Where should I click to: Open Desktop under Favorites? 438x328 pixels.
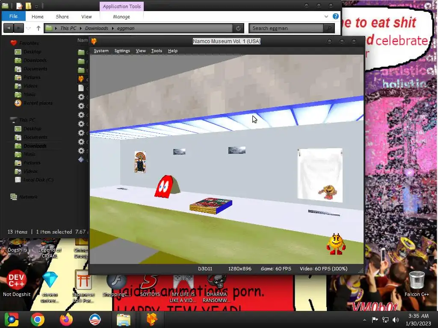click(33, 52)
